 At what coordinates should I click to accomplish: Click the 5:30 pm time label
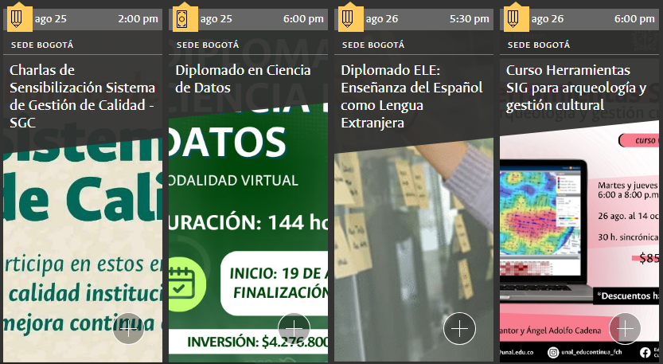pyautogui.click(x=470, y=19)
